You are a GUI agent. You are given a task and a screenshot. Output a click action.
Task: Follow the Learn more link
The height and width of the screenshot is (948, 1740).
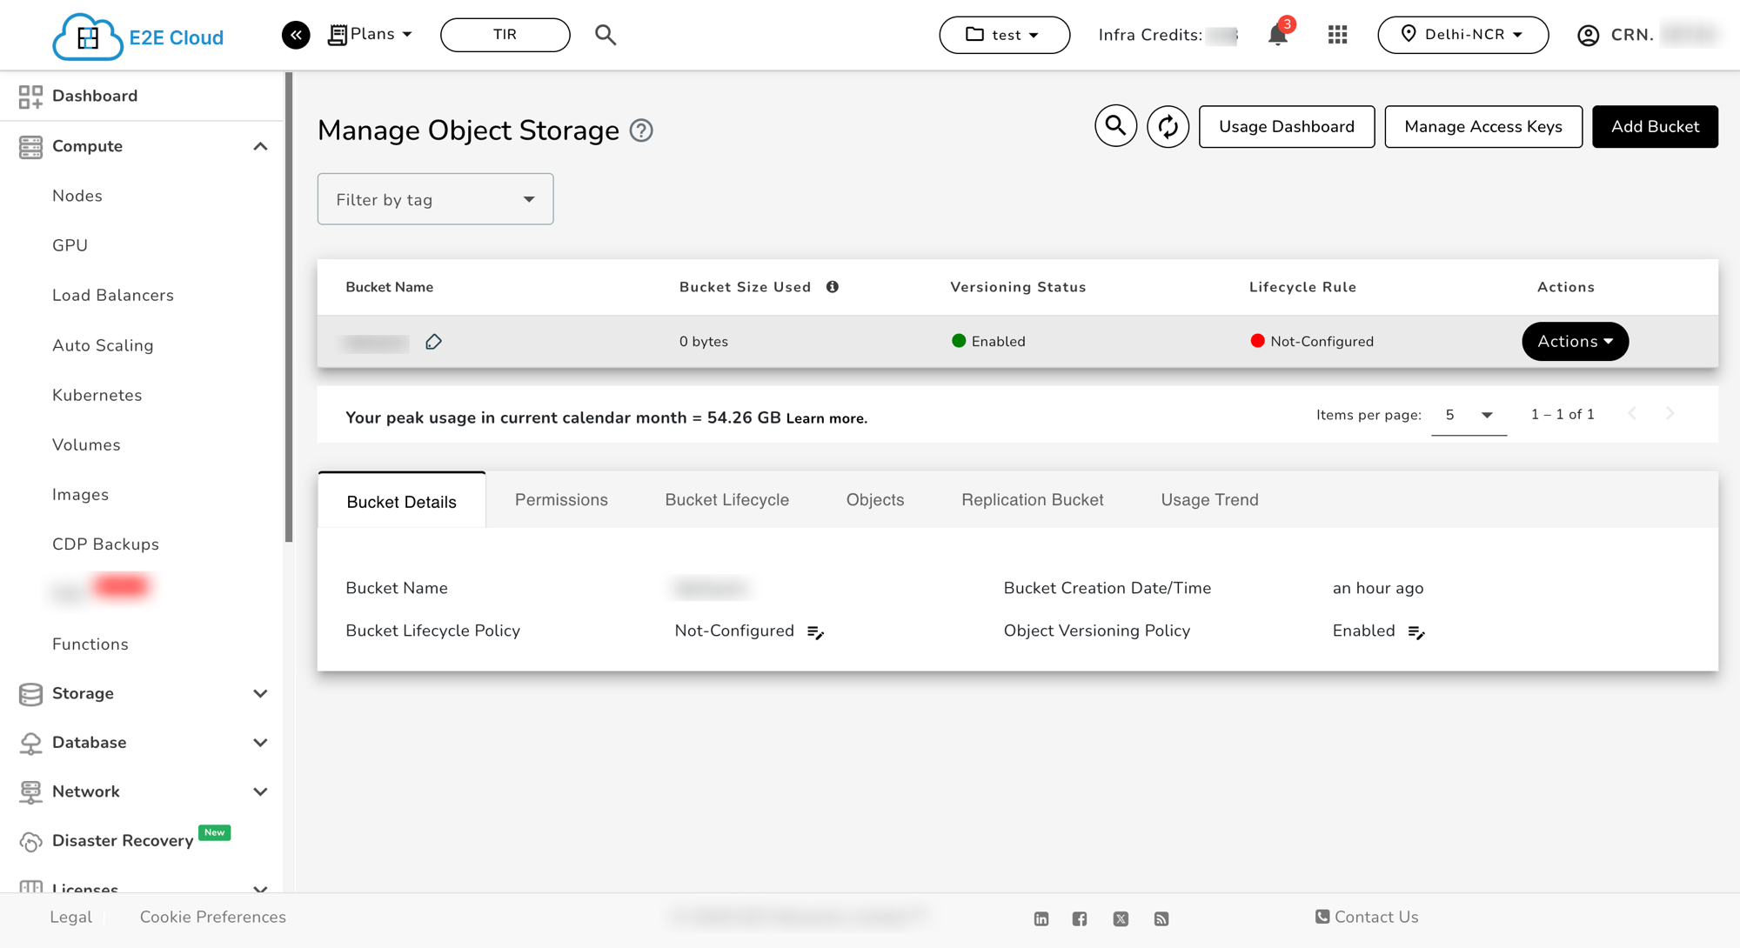coord(826,418)
